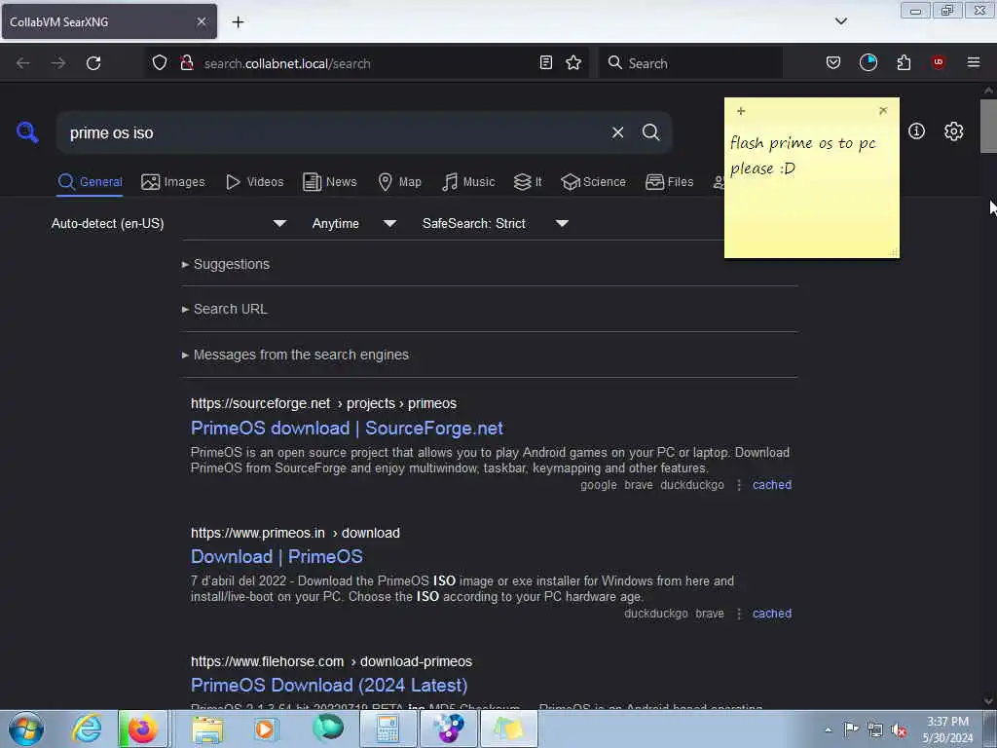The width and height of the screenshot is (997, 748).
Task: Open the Sticky Notes taskbar icon
Action: click(x=508, y=729)
